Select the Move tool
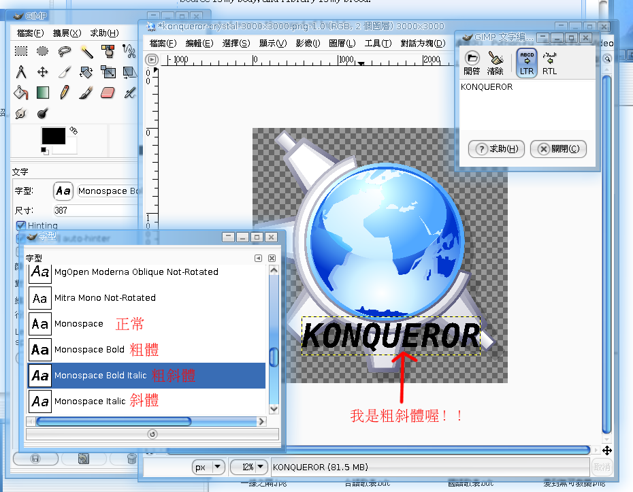 point(42,72)
